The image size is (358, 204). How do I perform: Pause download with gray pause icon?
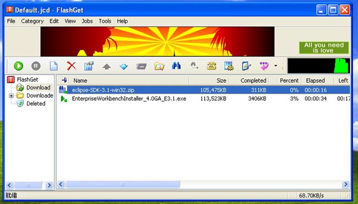pos(36,66)
